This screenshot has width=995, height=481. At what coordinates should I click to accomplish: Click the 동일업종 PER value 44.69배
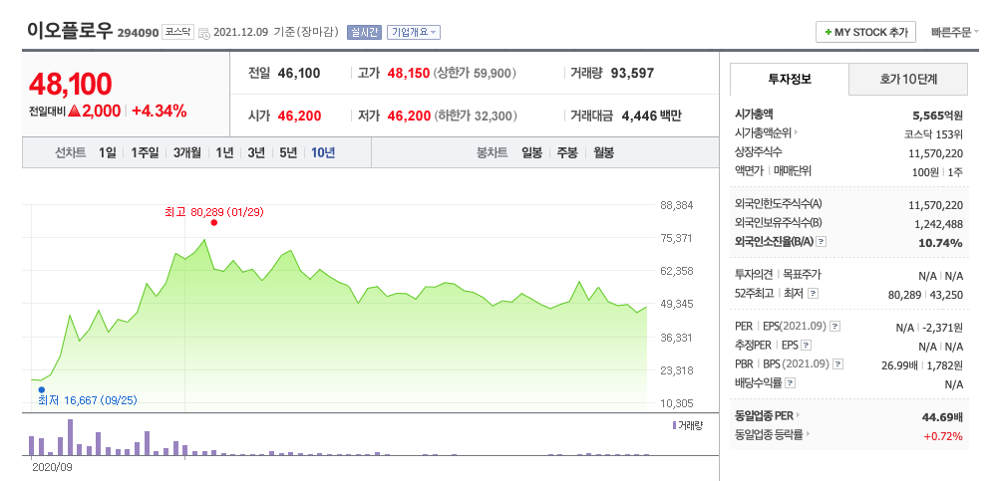click(942, 417)
